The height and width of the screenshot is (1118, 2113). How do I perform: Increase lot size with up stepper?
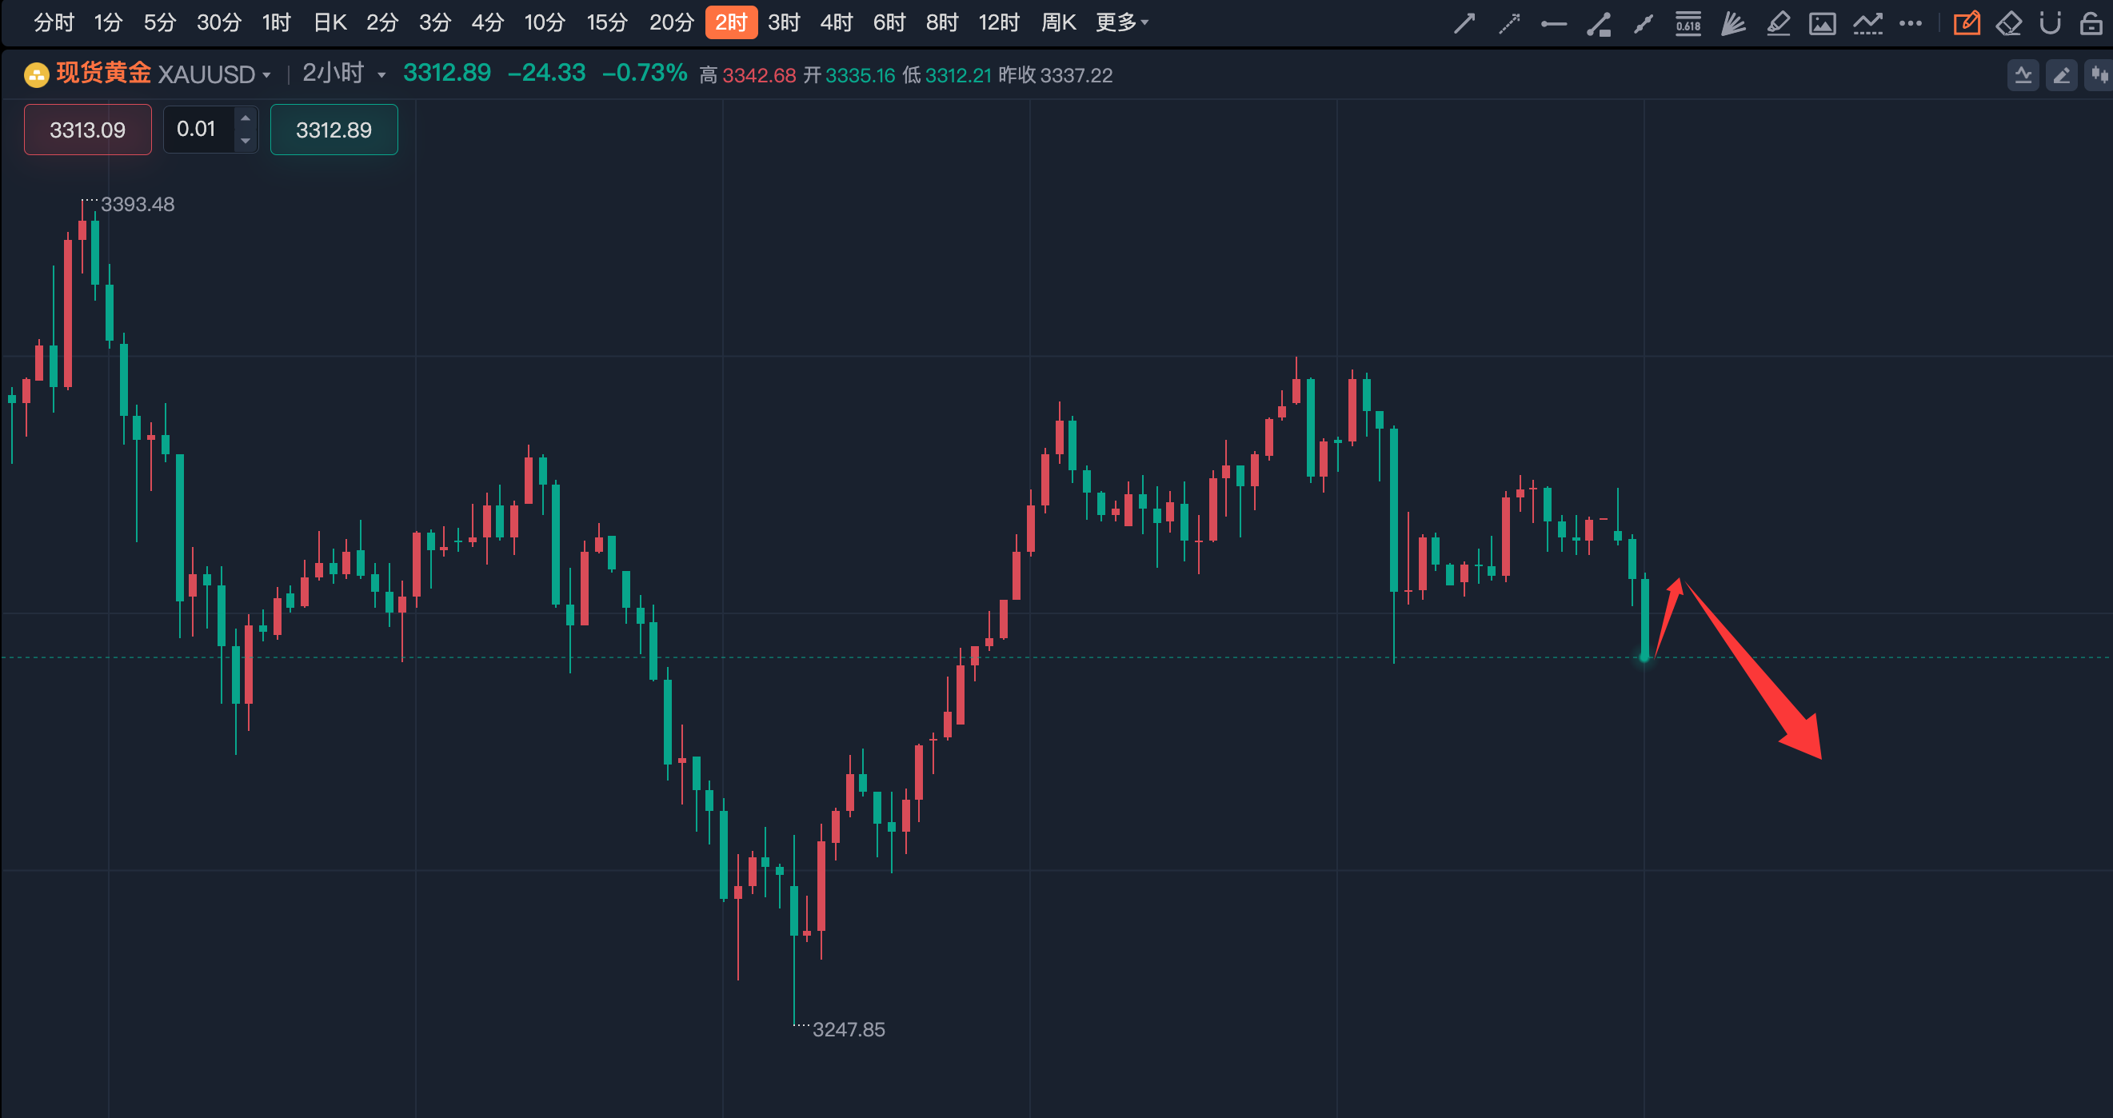point(246,118)
